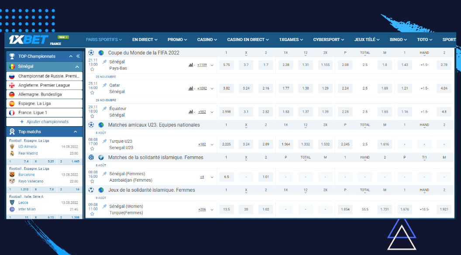Pin the Sénégal (Women) vs Turquie match
Viewport: 461px width, 255px height.
pyautogui.click(x=104, y=207)
